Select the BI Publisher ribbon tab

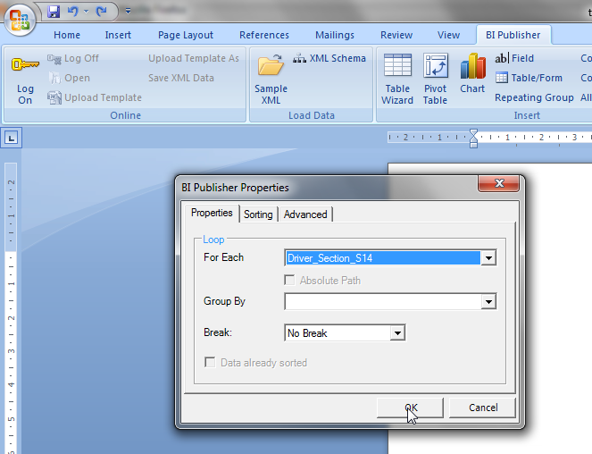pyautogui.click(x=513, y=35)
